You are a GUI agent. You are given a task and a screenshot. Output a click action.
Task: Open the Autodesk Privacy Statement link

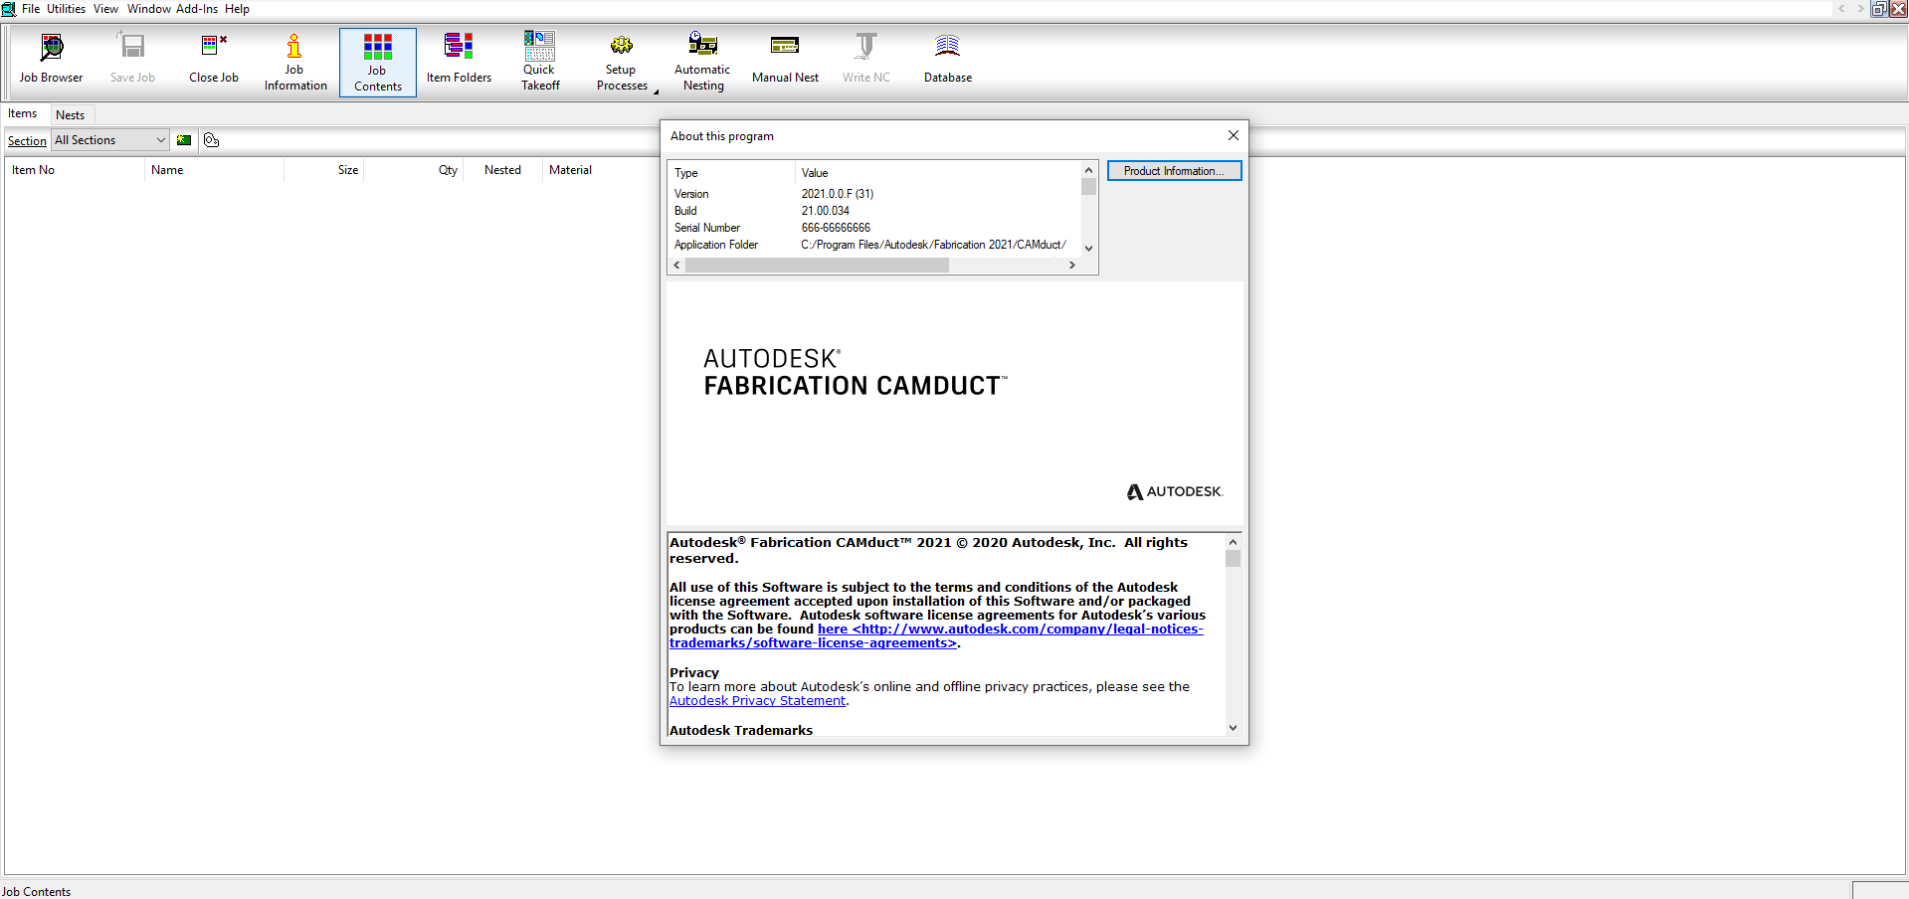(x=757, y=701)
